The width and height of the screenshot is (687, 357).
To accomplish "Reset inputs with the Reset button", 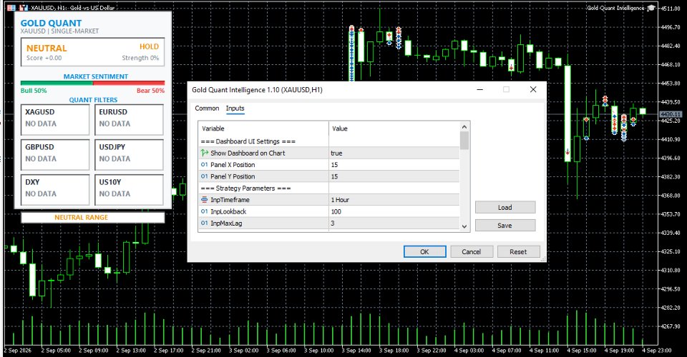I will [518, 252].
